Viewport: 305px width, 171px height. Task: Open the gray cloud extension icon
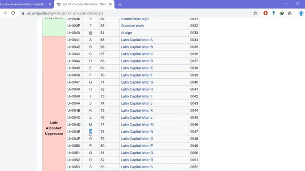point(290,13)
